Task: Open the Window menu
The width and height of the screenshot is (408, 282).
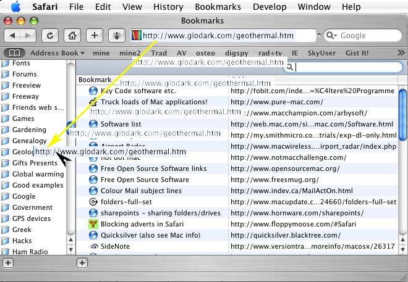Action: coord(314,7)
